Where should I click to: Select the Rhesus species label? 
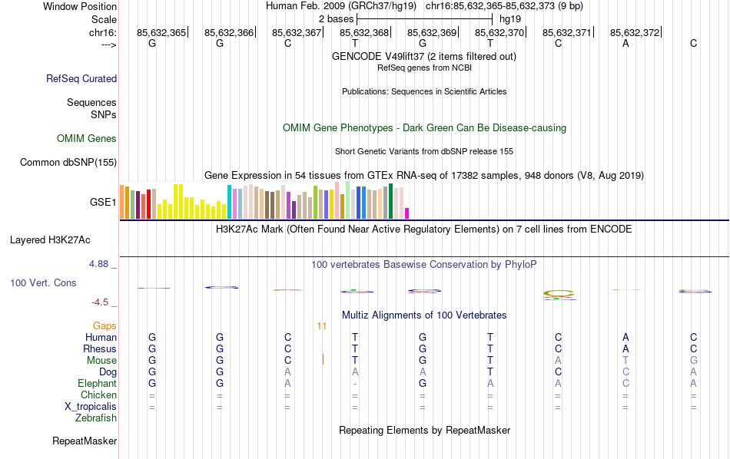click(100, 348)
